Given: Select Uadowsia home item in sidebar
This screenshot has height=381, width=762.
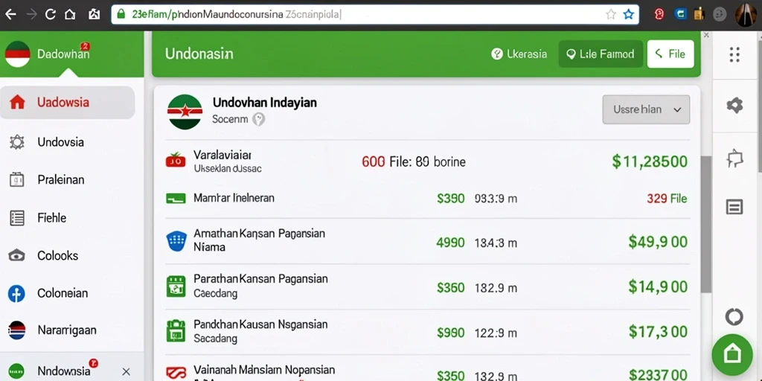Looking at the screenshot, I should [x=67, y=103].
